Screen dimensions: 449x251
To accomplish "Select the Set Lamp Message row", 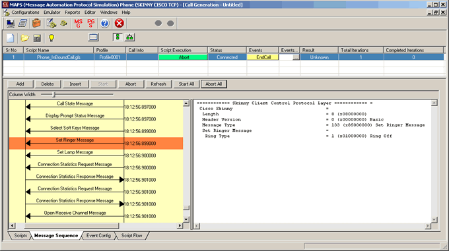I will point(96,155).
